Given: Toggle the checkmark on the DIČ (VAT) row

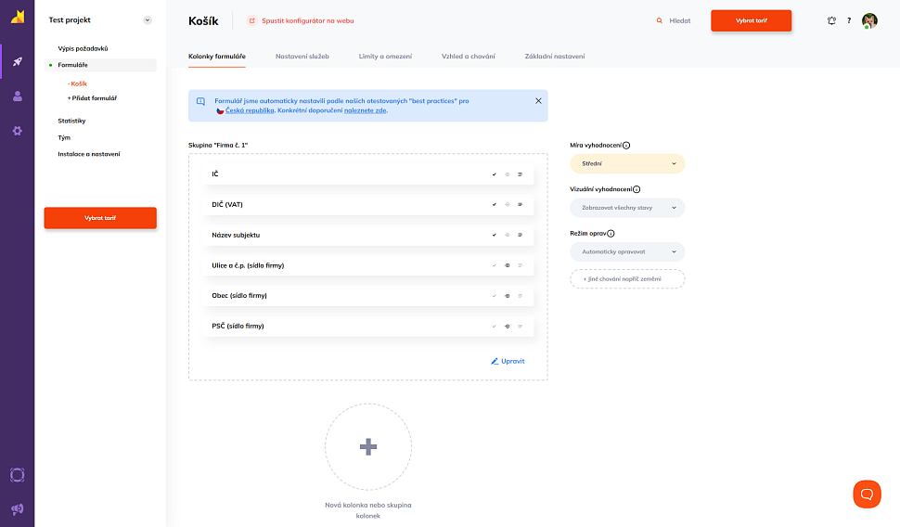Looking at the screenshot, I should (x=495, y=204).
